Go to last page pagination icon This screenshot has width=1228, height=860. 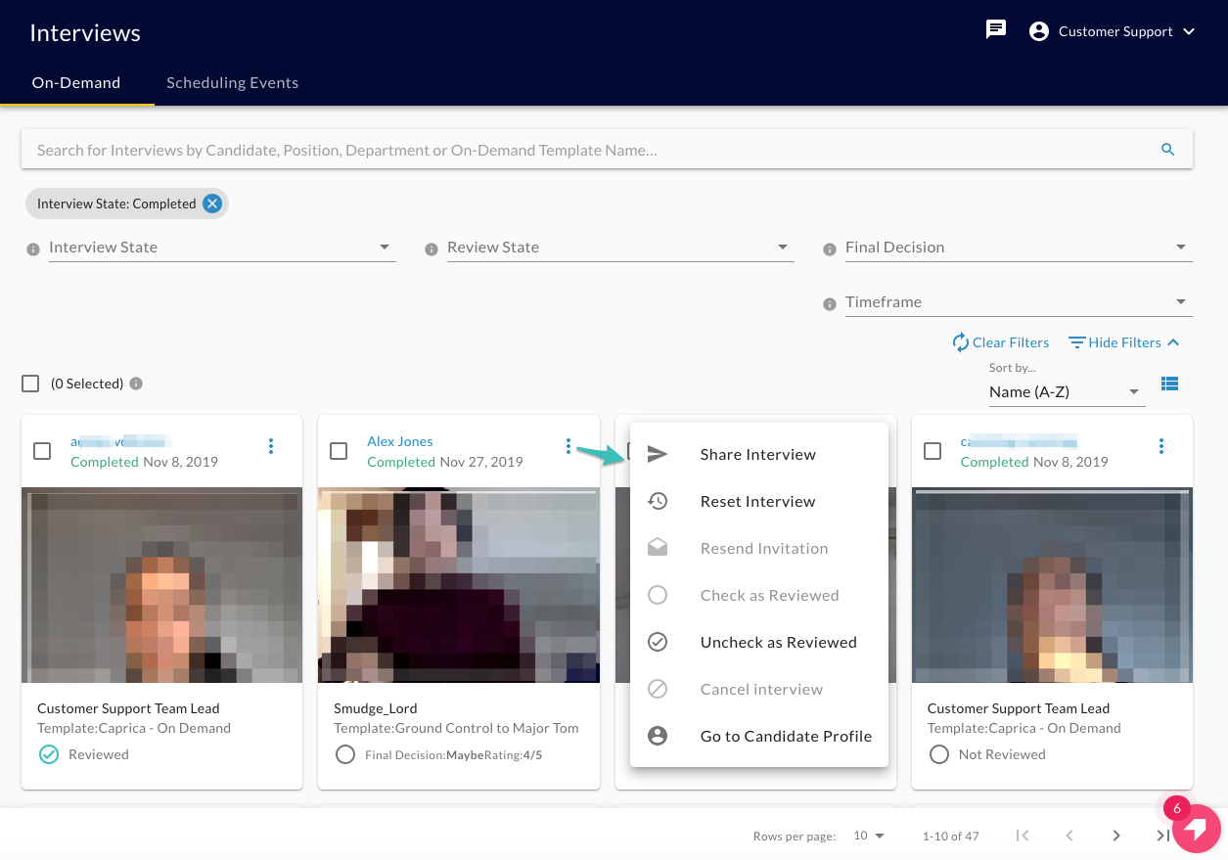tap(1162, 836)
